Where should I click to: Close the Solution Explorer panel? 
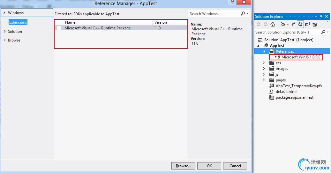pyautogui.click(x=327, y=16)
